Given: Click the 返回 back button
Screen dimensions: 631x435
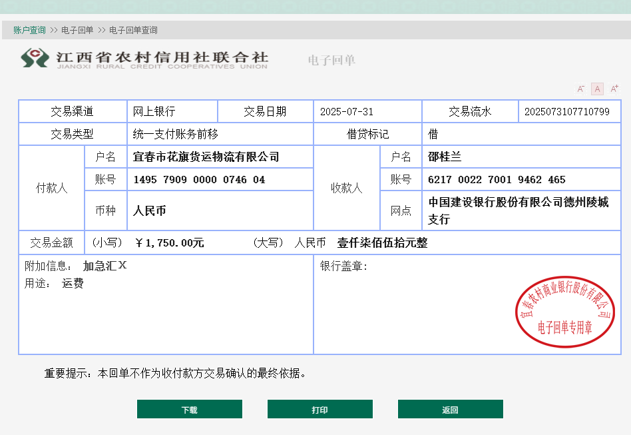Looking at the screenshot, I should coord(451,409).
